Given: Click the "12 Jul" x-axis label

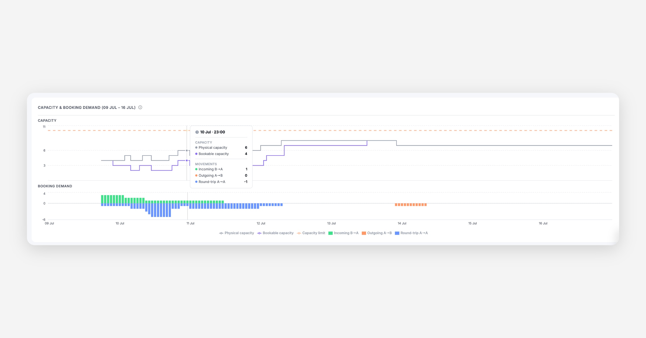Looking at the screenshot, I should point(261,223).
